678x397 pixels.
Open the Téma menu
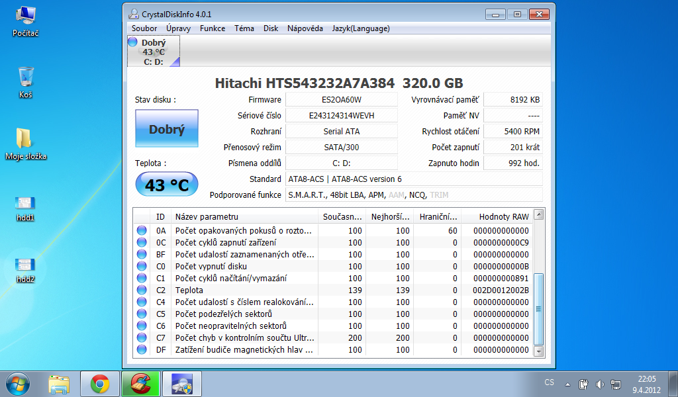click(244, 28)
